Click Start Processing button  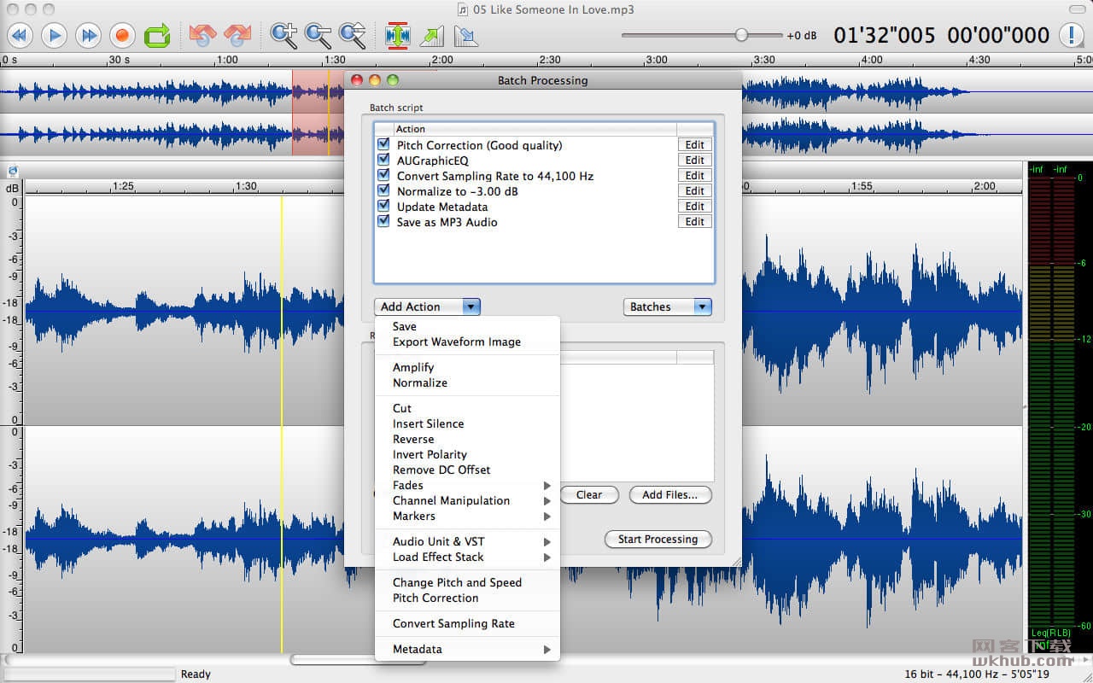(x=658, y=539)
